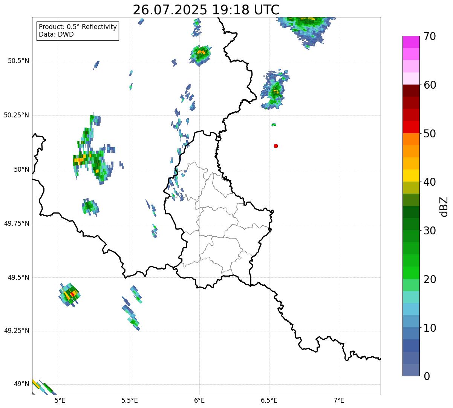Click the 50.25°N latitude label
Viewport: 453px width, 408px height.
tap(17, 115)
